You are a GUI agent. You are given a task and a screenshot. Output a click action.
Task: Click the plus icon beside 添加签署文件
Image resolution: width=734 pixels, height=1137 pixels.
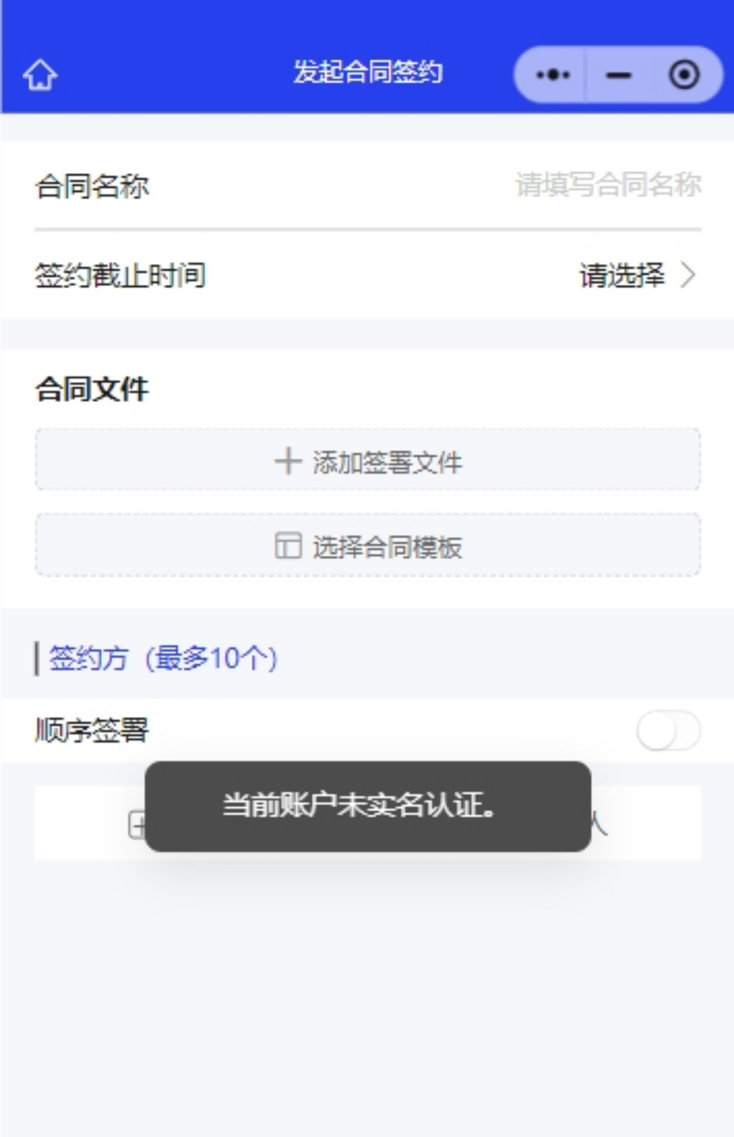288,461
